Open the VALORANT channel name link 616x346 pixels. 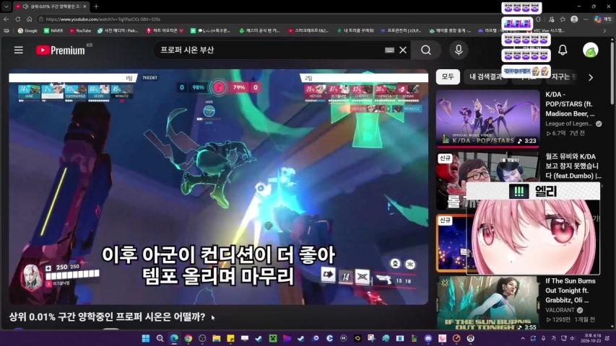(560, 310)
